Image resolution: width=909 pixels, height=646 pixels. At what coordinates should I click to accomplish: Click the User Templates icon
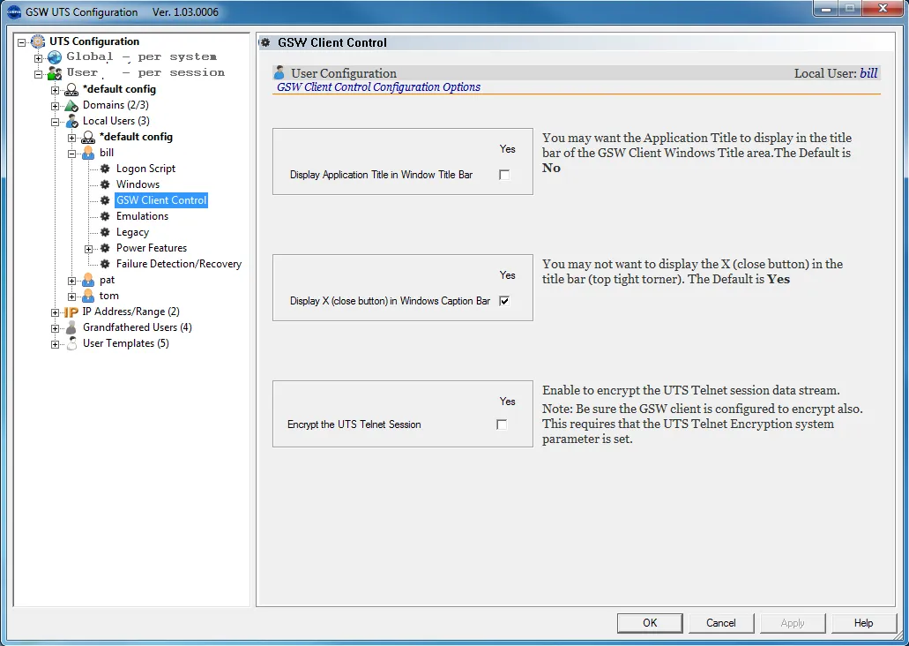71,343
